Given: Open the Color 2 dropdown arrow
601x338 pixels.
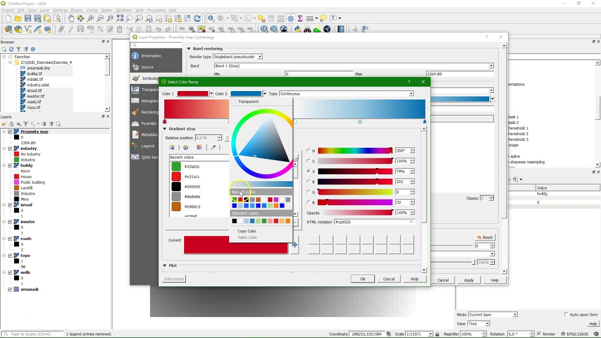Looking at the screenshot, I should coord(265,94).
